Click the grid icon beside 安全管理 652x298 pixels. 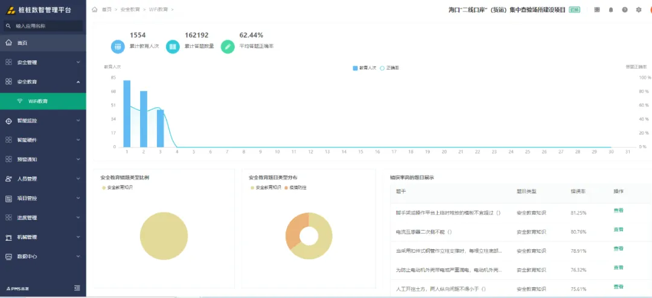pos(8,62)
